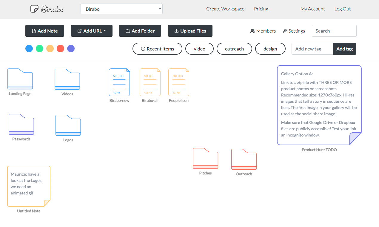Toggle the outreach tag filter
Screen dimensions: 379x227
(234, 49)
